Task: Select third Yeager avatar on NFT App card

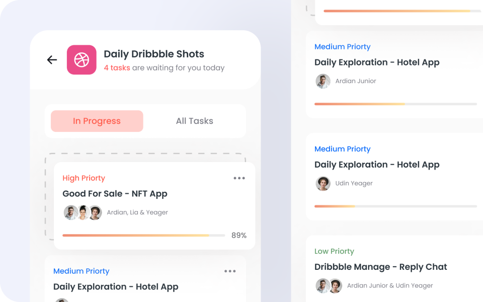Action: click(x=95, y=212)
